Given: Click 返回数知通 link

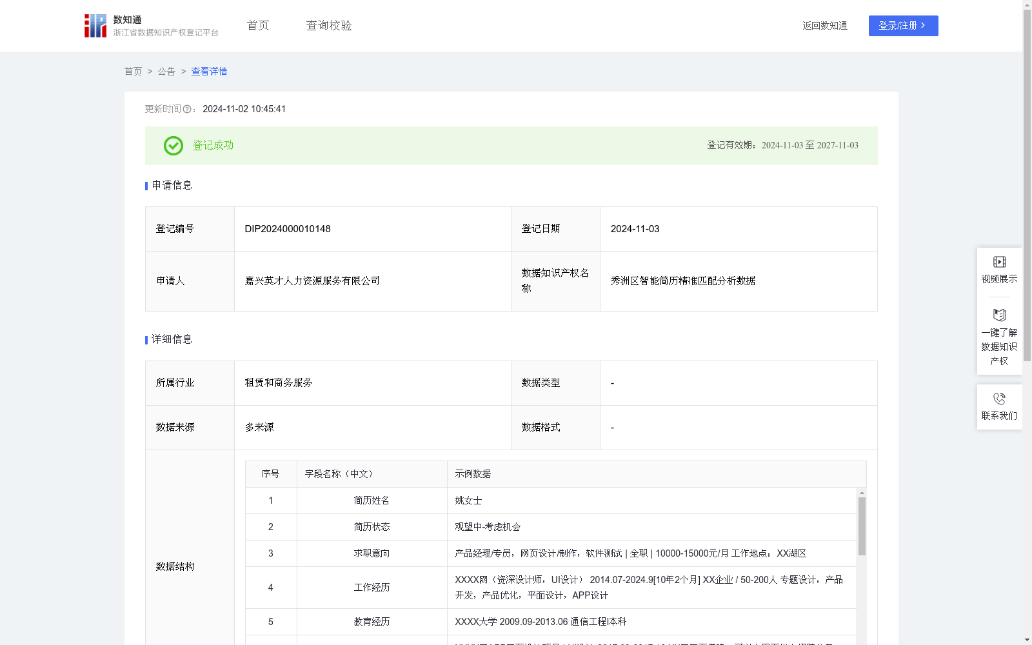Looking at the screenshot, I should coord(825,26).
